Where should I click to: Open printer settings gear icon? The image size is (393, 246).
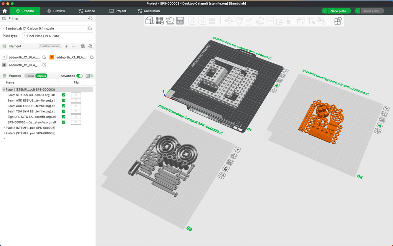coord(90,18)
